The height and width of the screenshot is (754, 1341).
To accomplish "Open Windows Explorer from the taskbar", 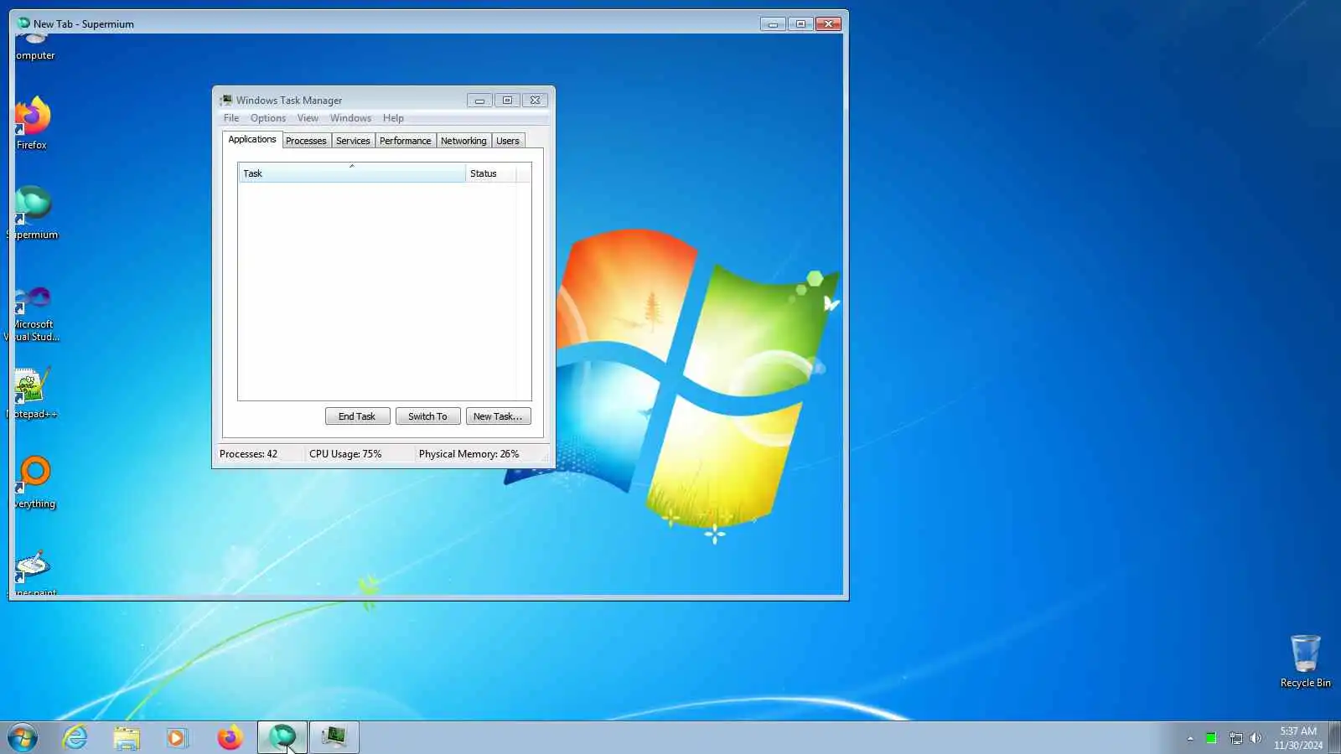I will pos(127,737).
